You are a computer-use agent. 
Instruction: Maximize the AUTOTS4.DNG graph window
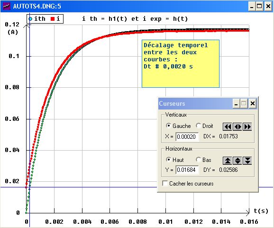tap(259, 7)
